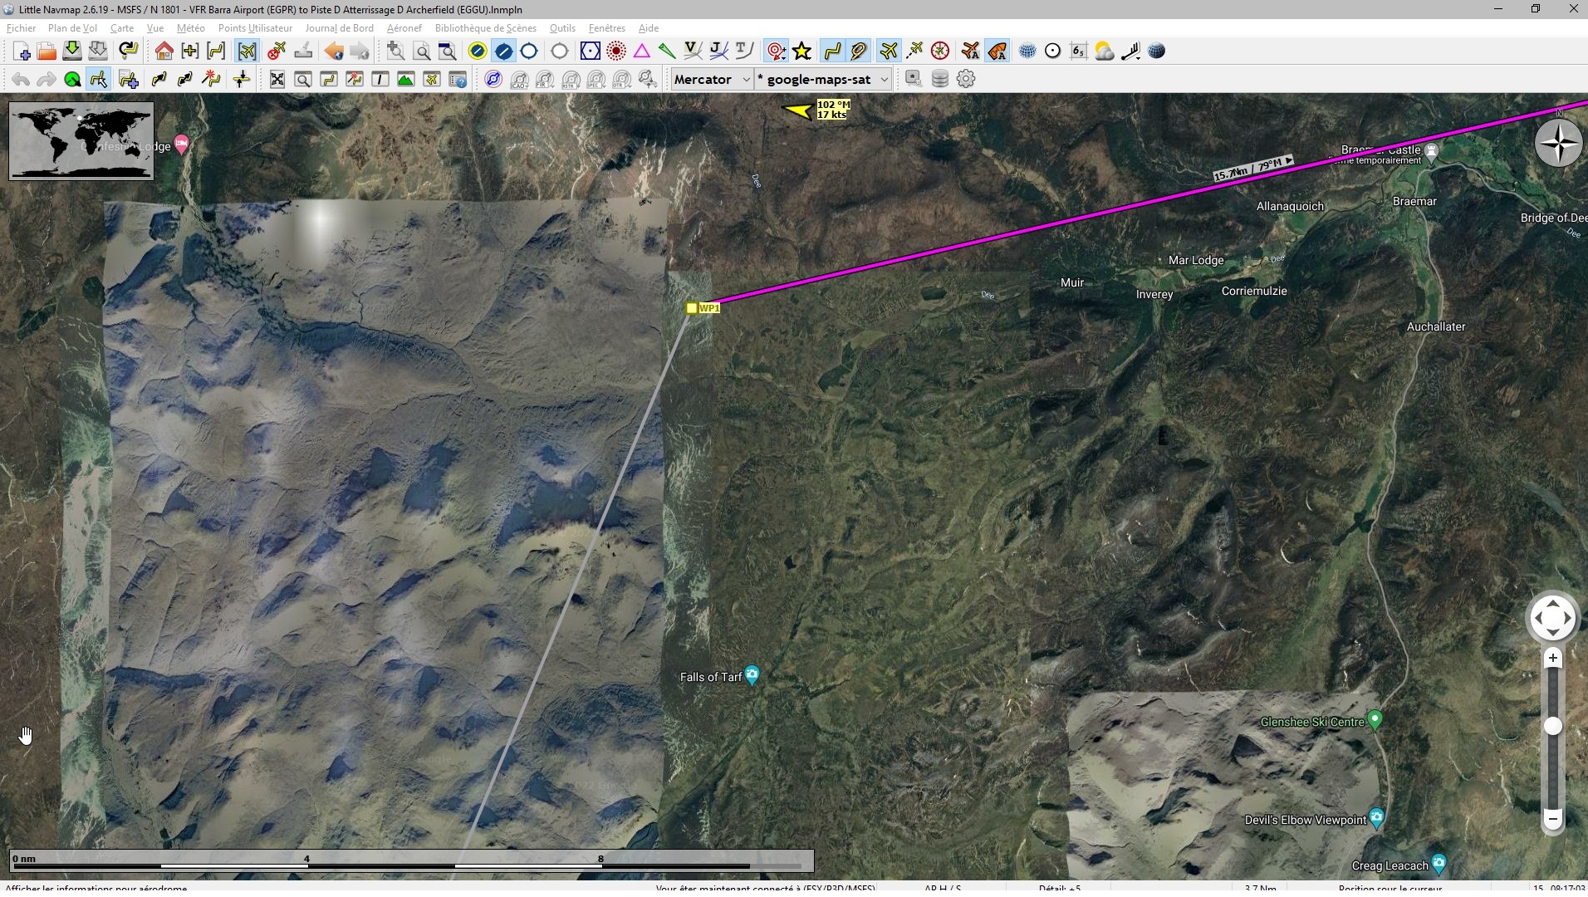Open the Mercator projection dropdown

pyautogui.click(x=712, y=79)
